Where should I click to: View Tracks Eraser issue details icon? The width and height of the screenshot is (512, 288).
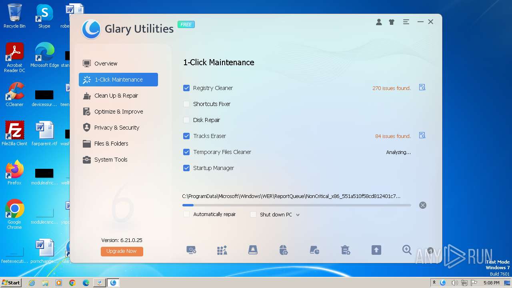(422, 135)
